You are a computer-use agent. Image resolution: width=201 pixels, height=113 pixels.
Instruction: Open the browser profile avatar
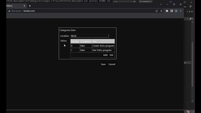click(176, 11)
